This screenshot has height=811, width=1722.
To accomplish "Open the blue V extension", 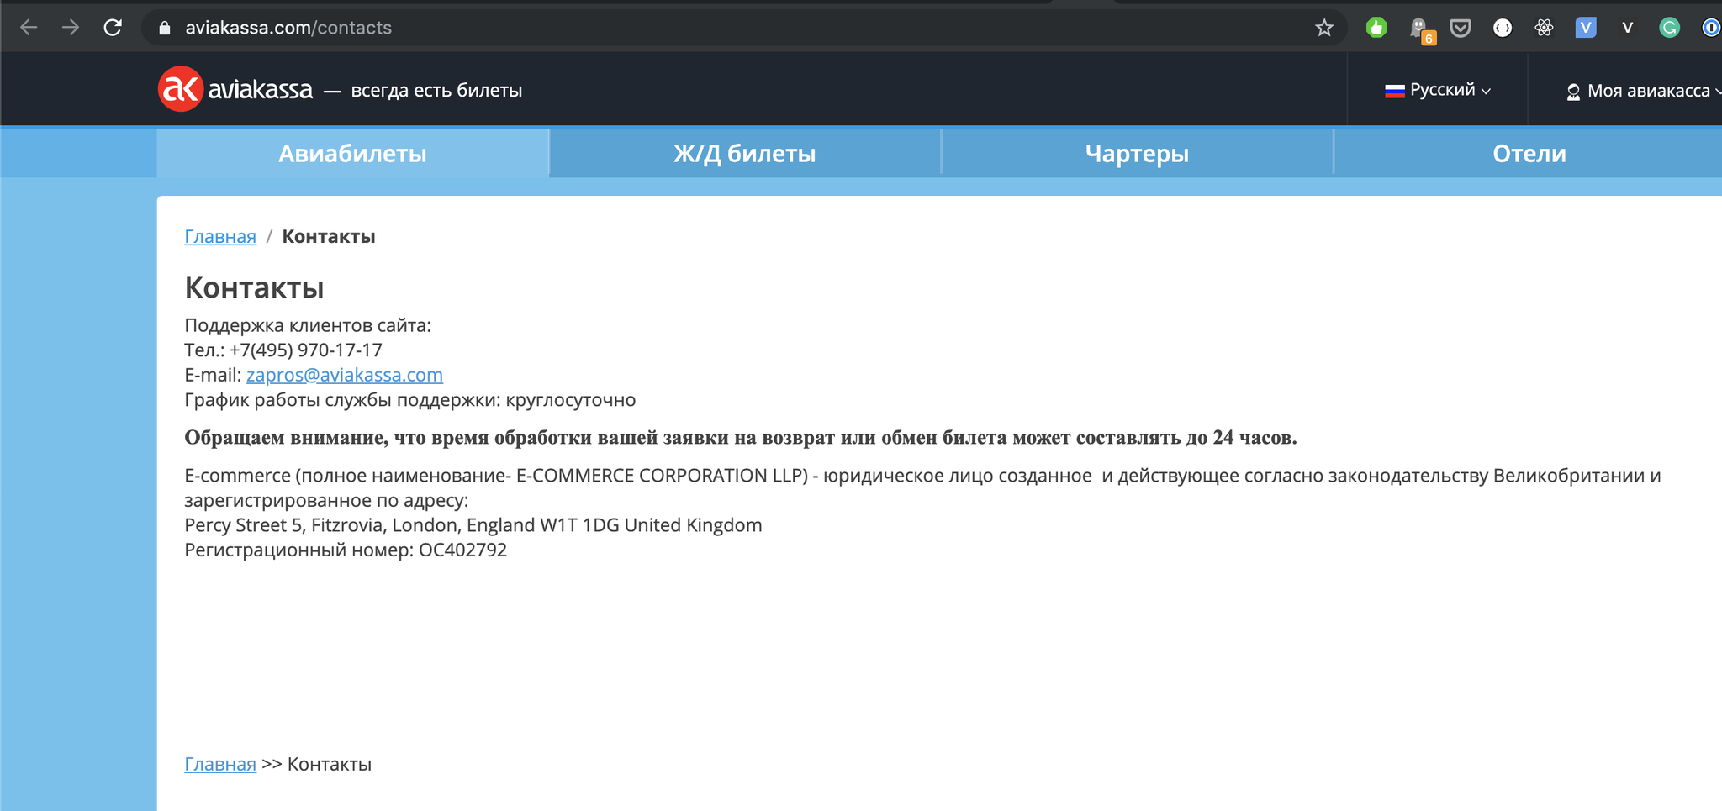I will coord(1586,28).
